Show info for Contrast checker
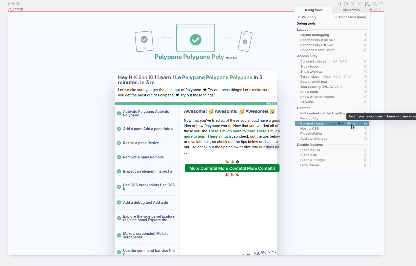 (366, 61)
